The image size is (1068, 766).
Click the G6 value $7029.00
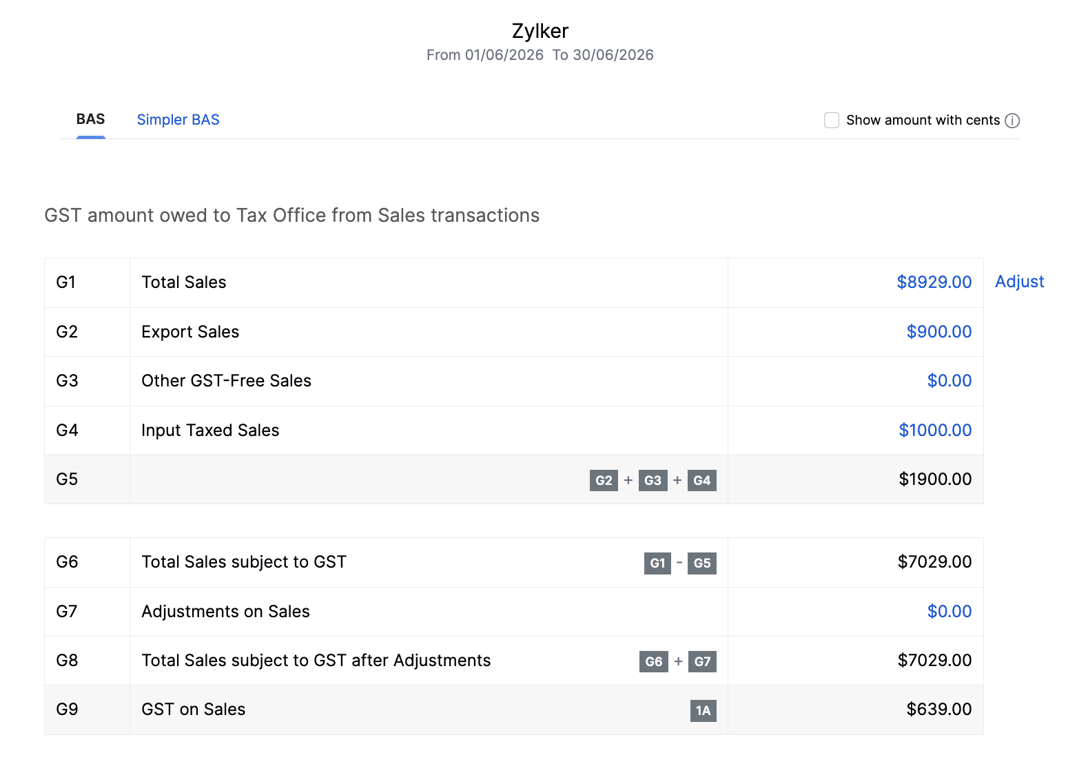934,562
